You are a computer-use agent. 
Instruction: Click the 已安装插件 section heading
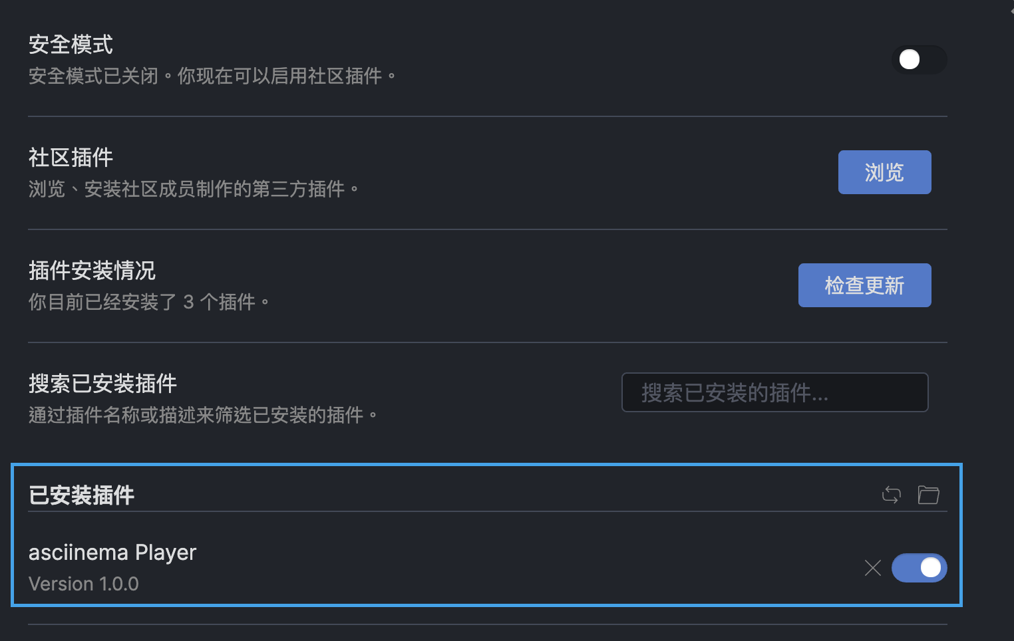(x=82, y=495)
